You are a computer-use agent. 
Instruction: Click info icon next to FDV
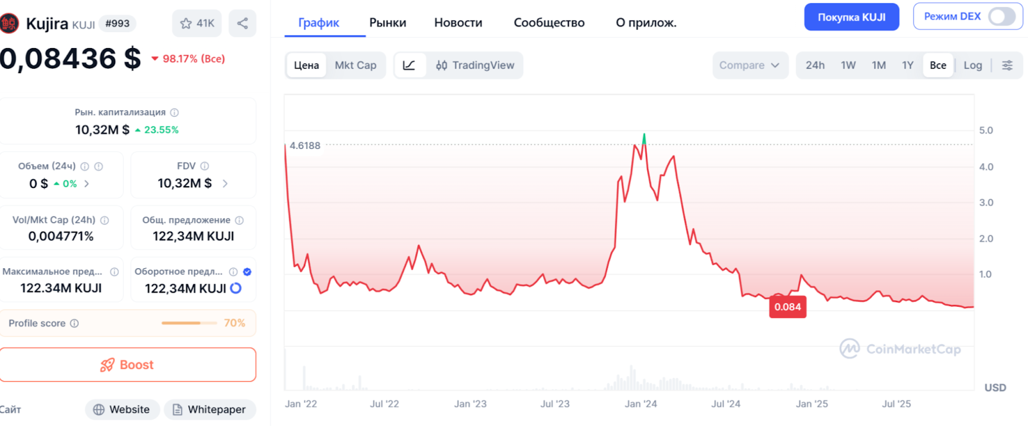tap(204, 166)
